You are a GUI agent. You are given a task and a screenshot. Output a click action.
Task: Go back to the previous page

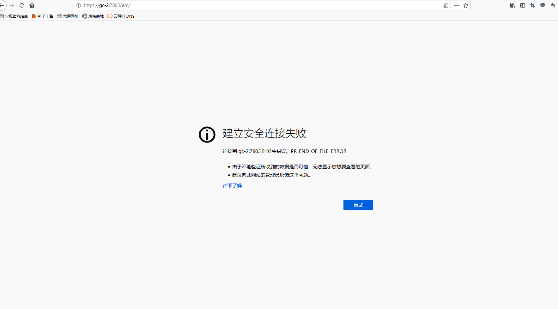point(2,5)
